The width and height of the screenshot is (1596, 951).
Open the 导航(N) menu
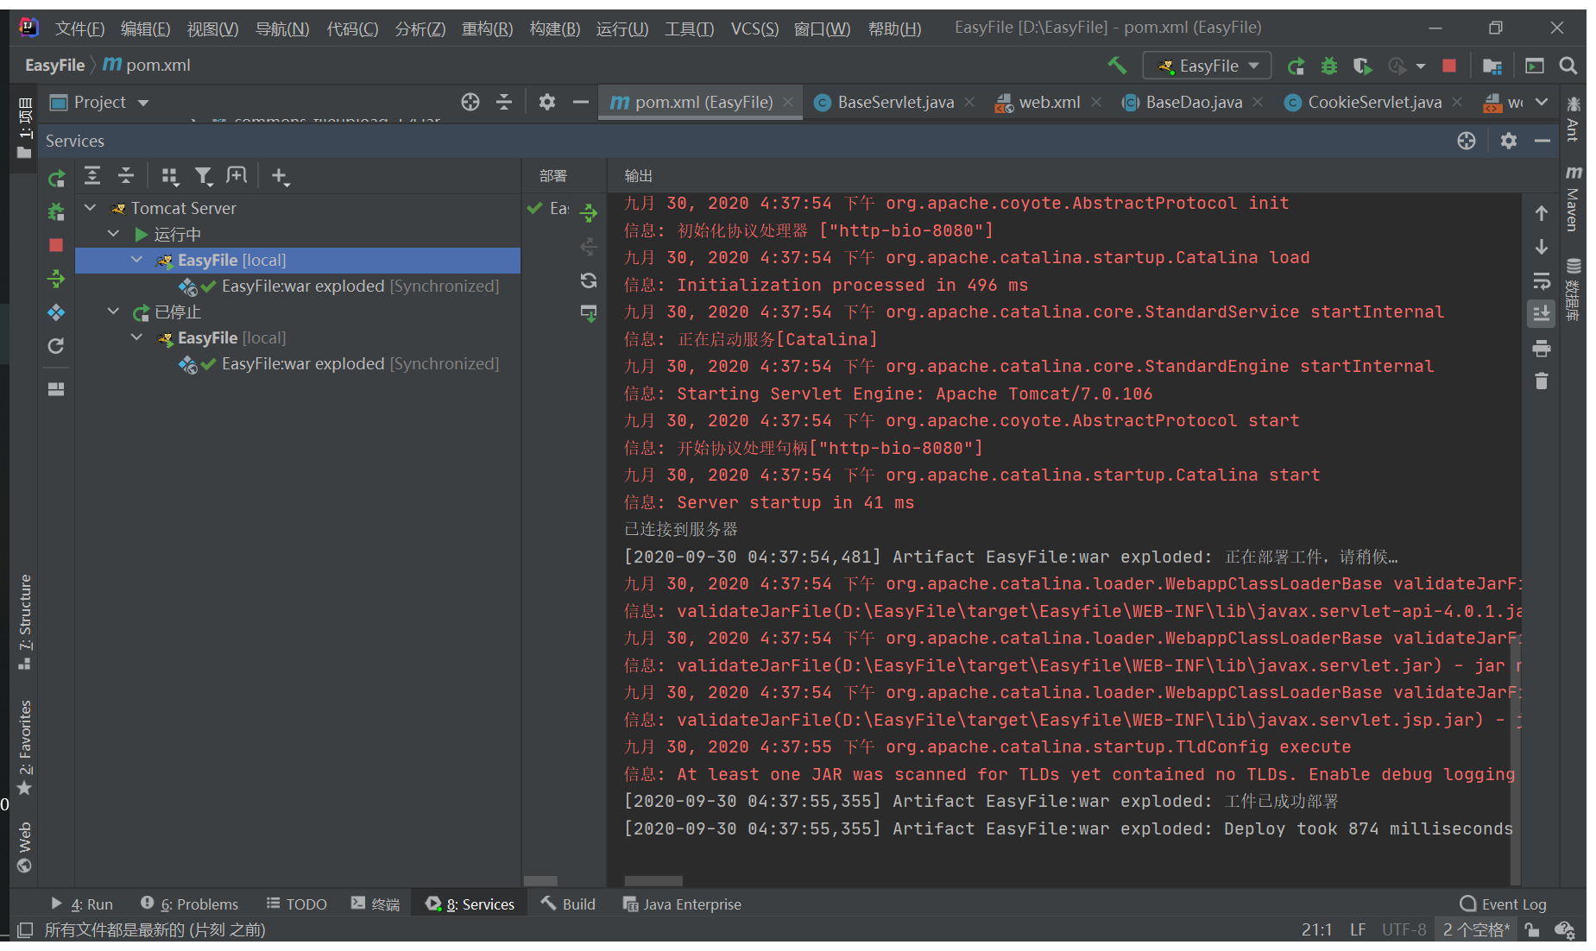pyautogui.click(x=282, y=28)
